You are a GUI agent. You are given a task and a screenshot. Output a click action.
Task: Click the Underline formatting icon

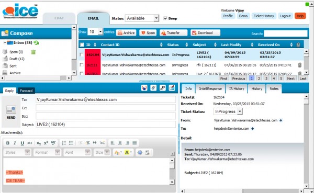click(22, 143)
